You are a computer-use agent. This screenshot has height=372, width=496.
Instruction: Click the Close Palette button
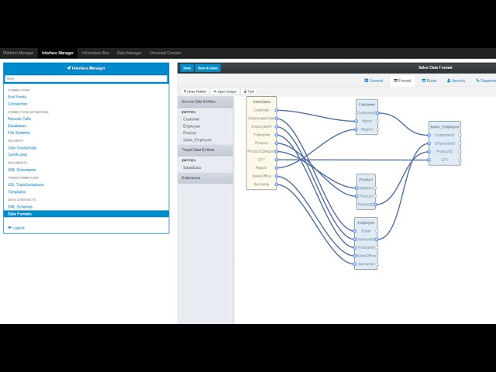pos(195,91)
